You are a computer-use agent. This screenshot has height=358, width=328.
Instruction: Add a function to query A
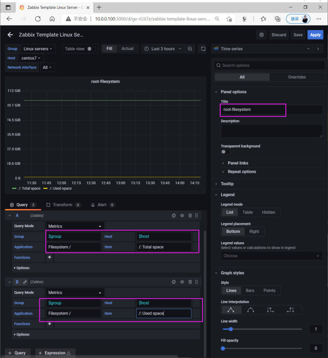(50, 257)
